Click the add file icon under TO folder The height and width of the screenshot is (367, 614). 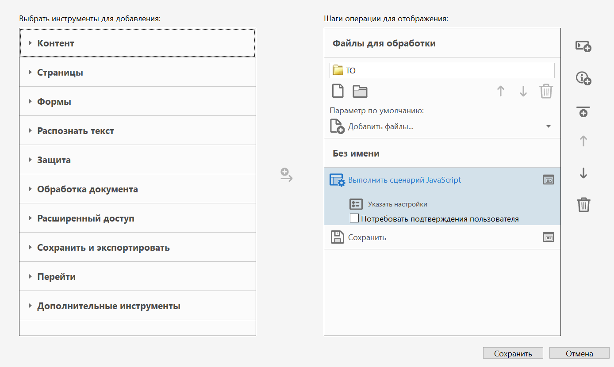coord(338,91)
